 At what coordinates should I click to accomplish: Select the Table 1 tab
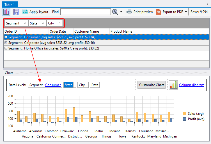point(9,4)
